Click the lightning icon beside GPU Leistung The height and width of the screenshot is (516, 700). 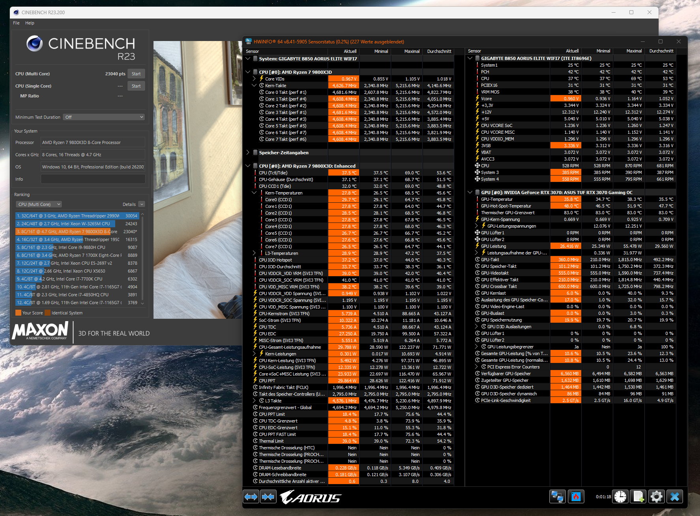(x=477, y=246)
